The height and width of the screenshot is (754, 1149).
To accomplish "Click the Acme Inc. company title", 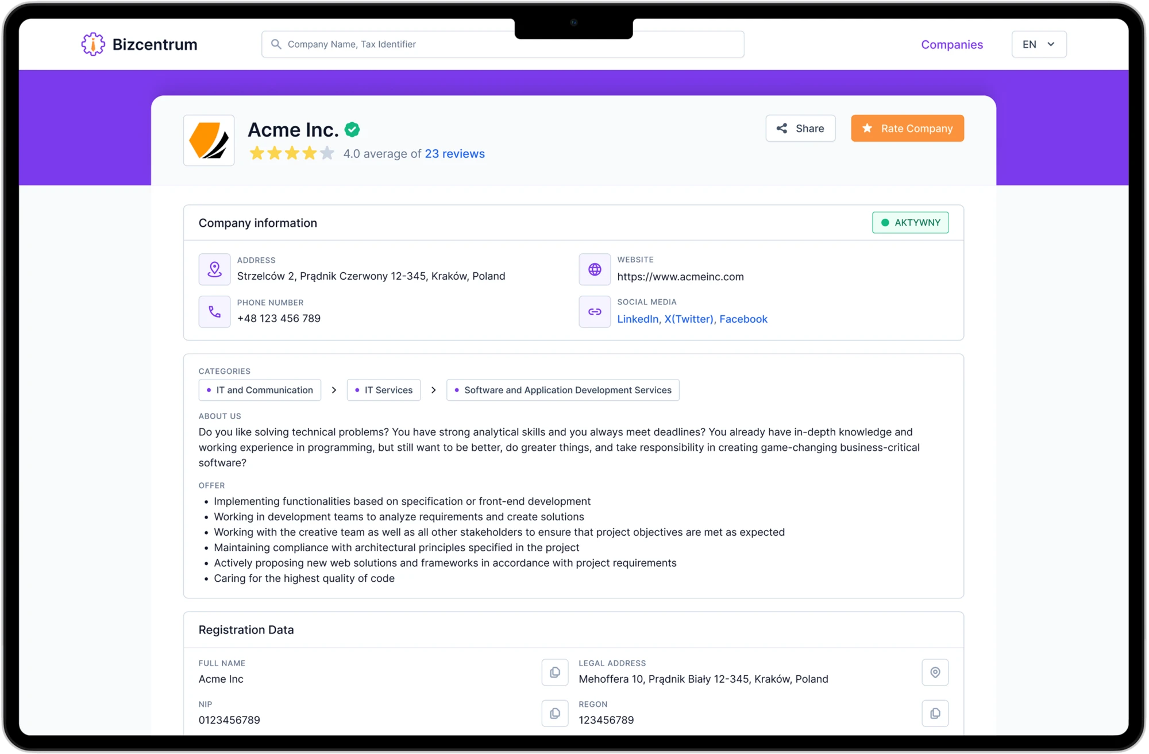I will click(x=293, y=130).
